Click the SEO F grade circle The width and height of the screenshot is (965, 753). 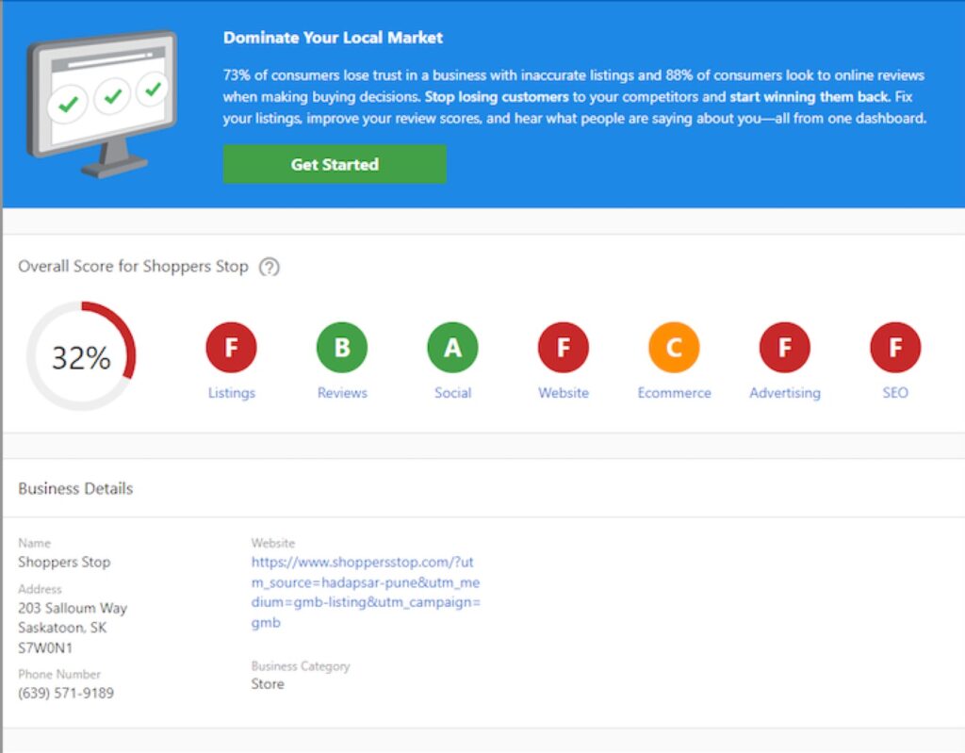895,347
